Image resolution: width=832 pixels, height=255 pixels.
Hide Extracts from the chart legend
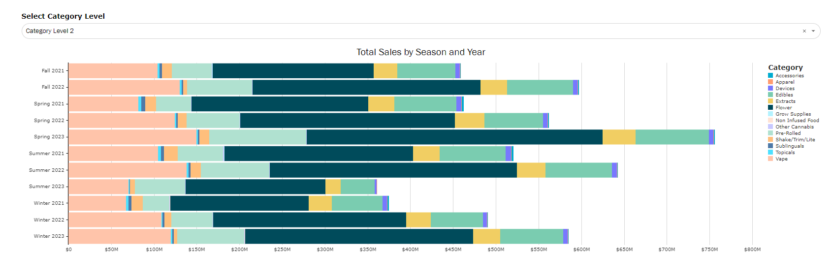pos(785,101)
